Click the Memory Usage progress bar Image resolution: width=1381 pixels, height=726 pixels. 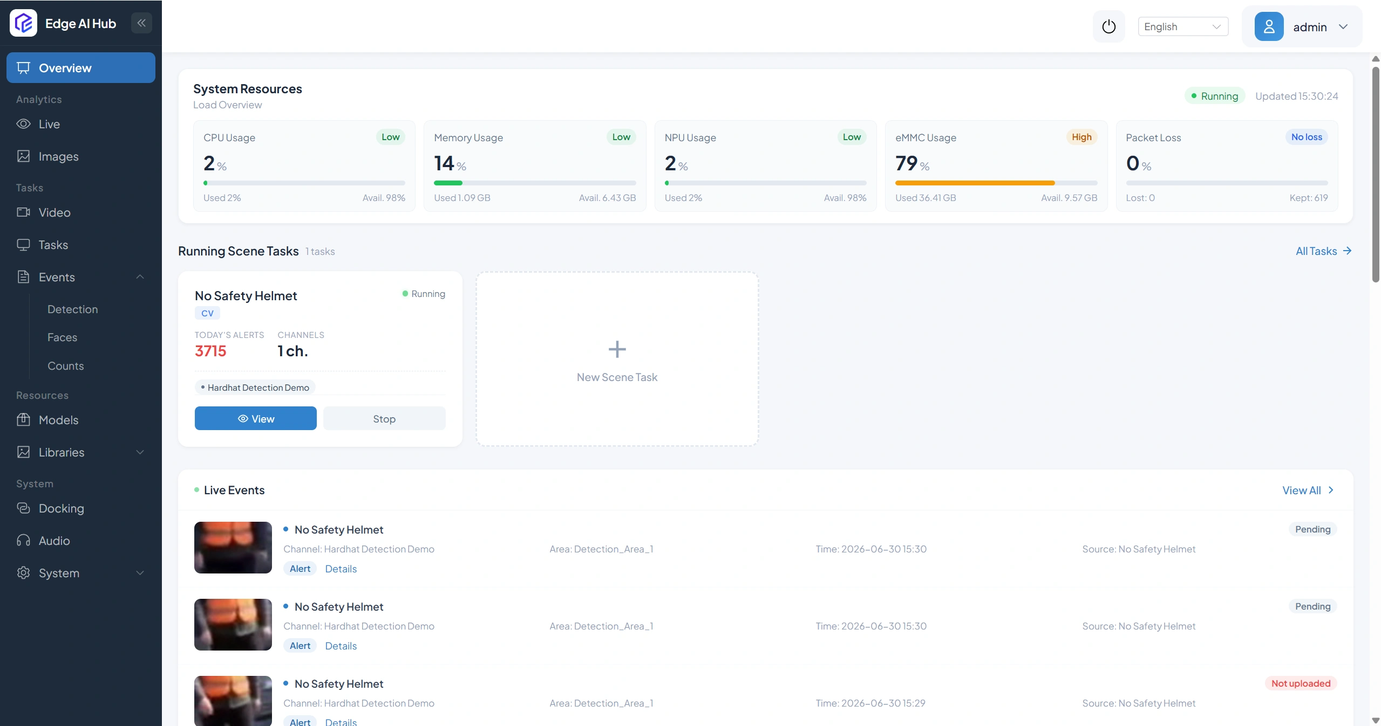pos(535,183)
